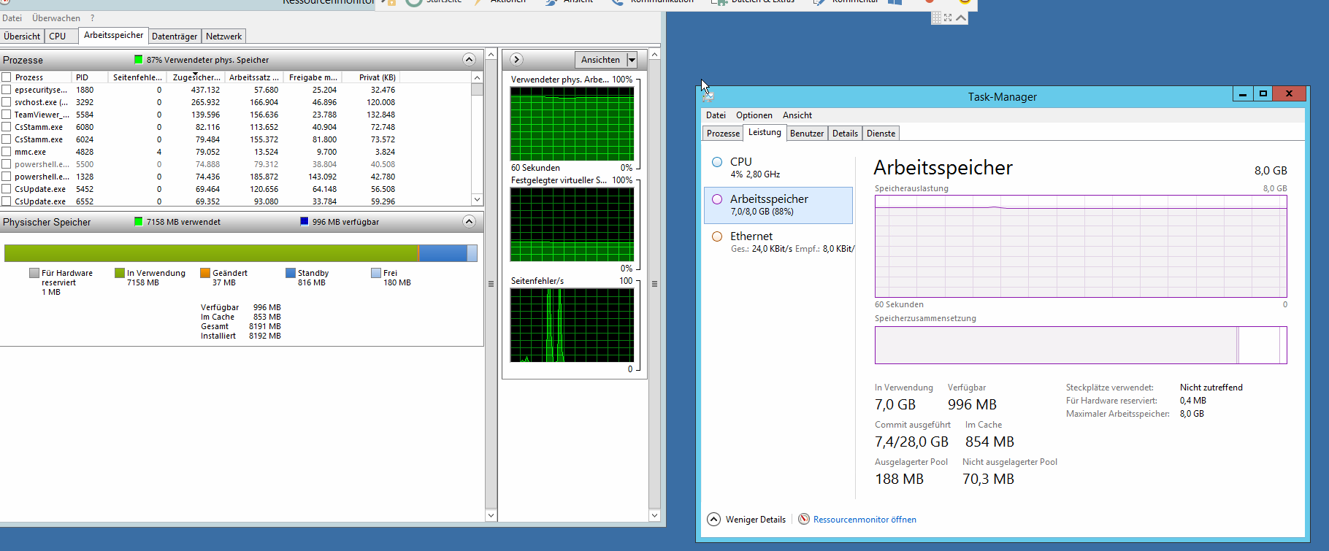Viewport: 1329px width, 551px height.
Task: Open the Ressourcenmonitor öffnen link
Action: click(865, 520)
